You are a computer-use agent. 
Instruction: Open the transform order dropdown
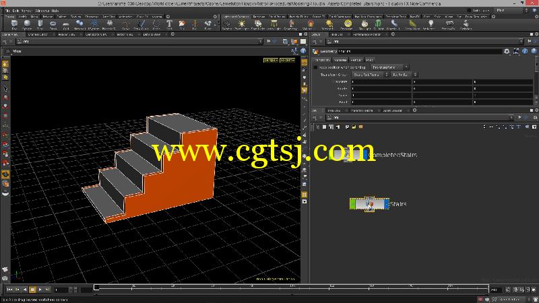click(x=370, y=75)
